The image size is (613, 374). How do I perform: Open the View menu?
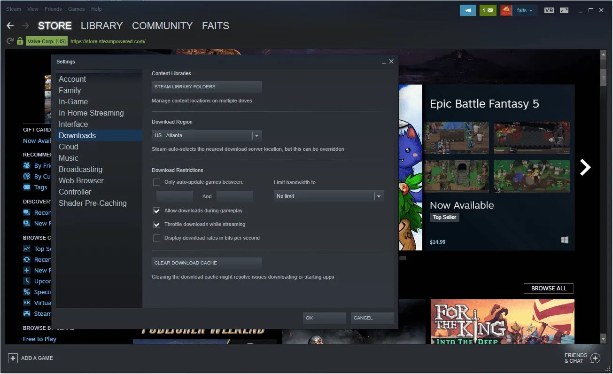[x=33, y=9]
